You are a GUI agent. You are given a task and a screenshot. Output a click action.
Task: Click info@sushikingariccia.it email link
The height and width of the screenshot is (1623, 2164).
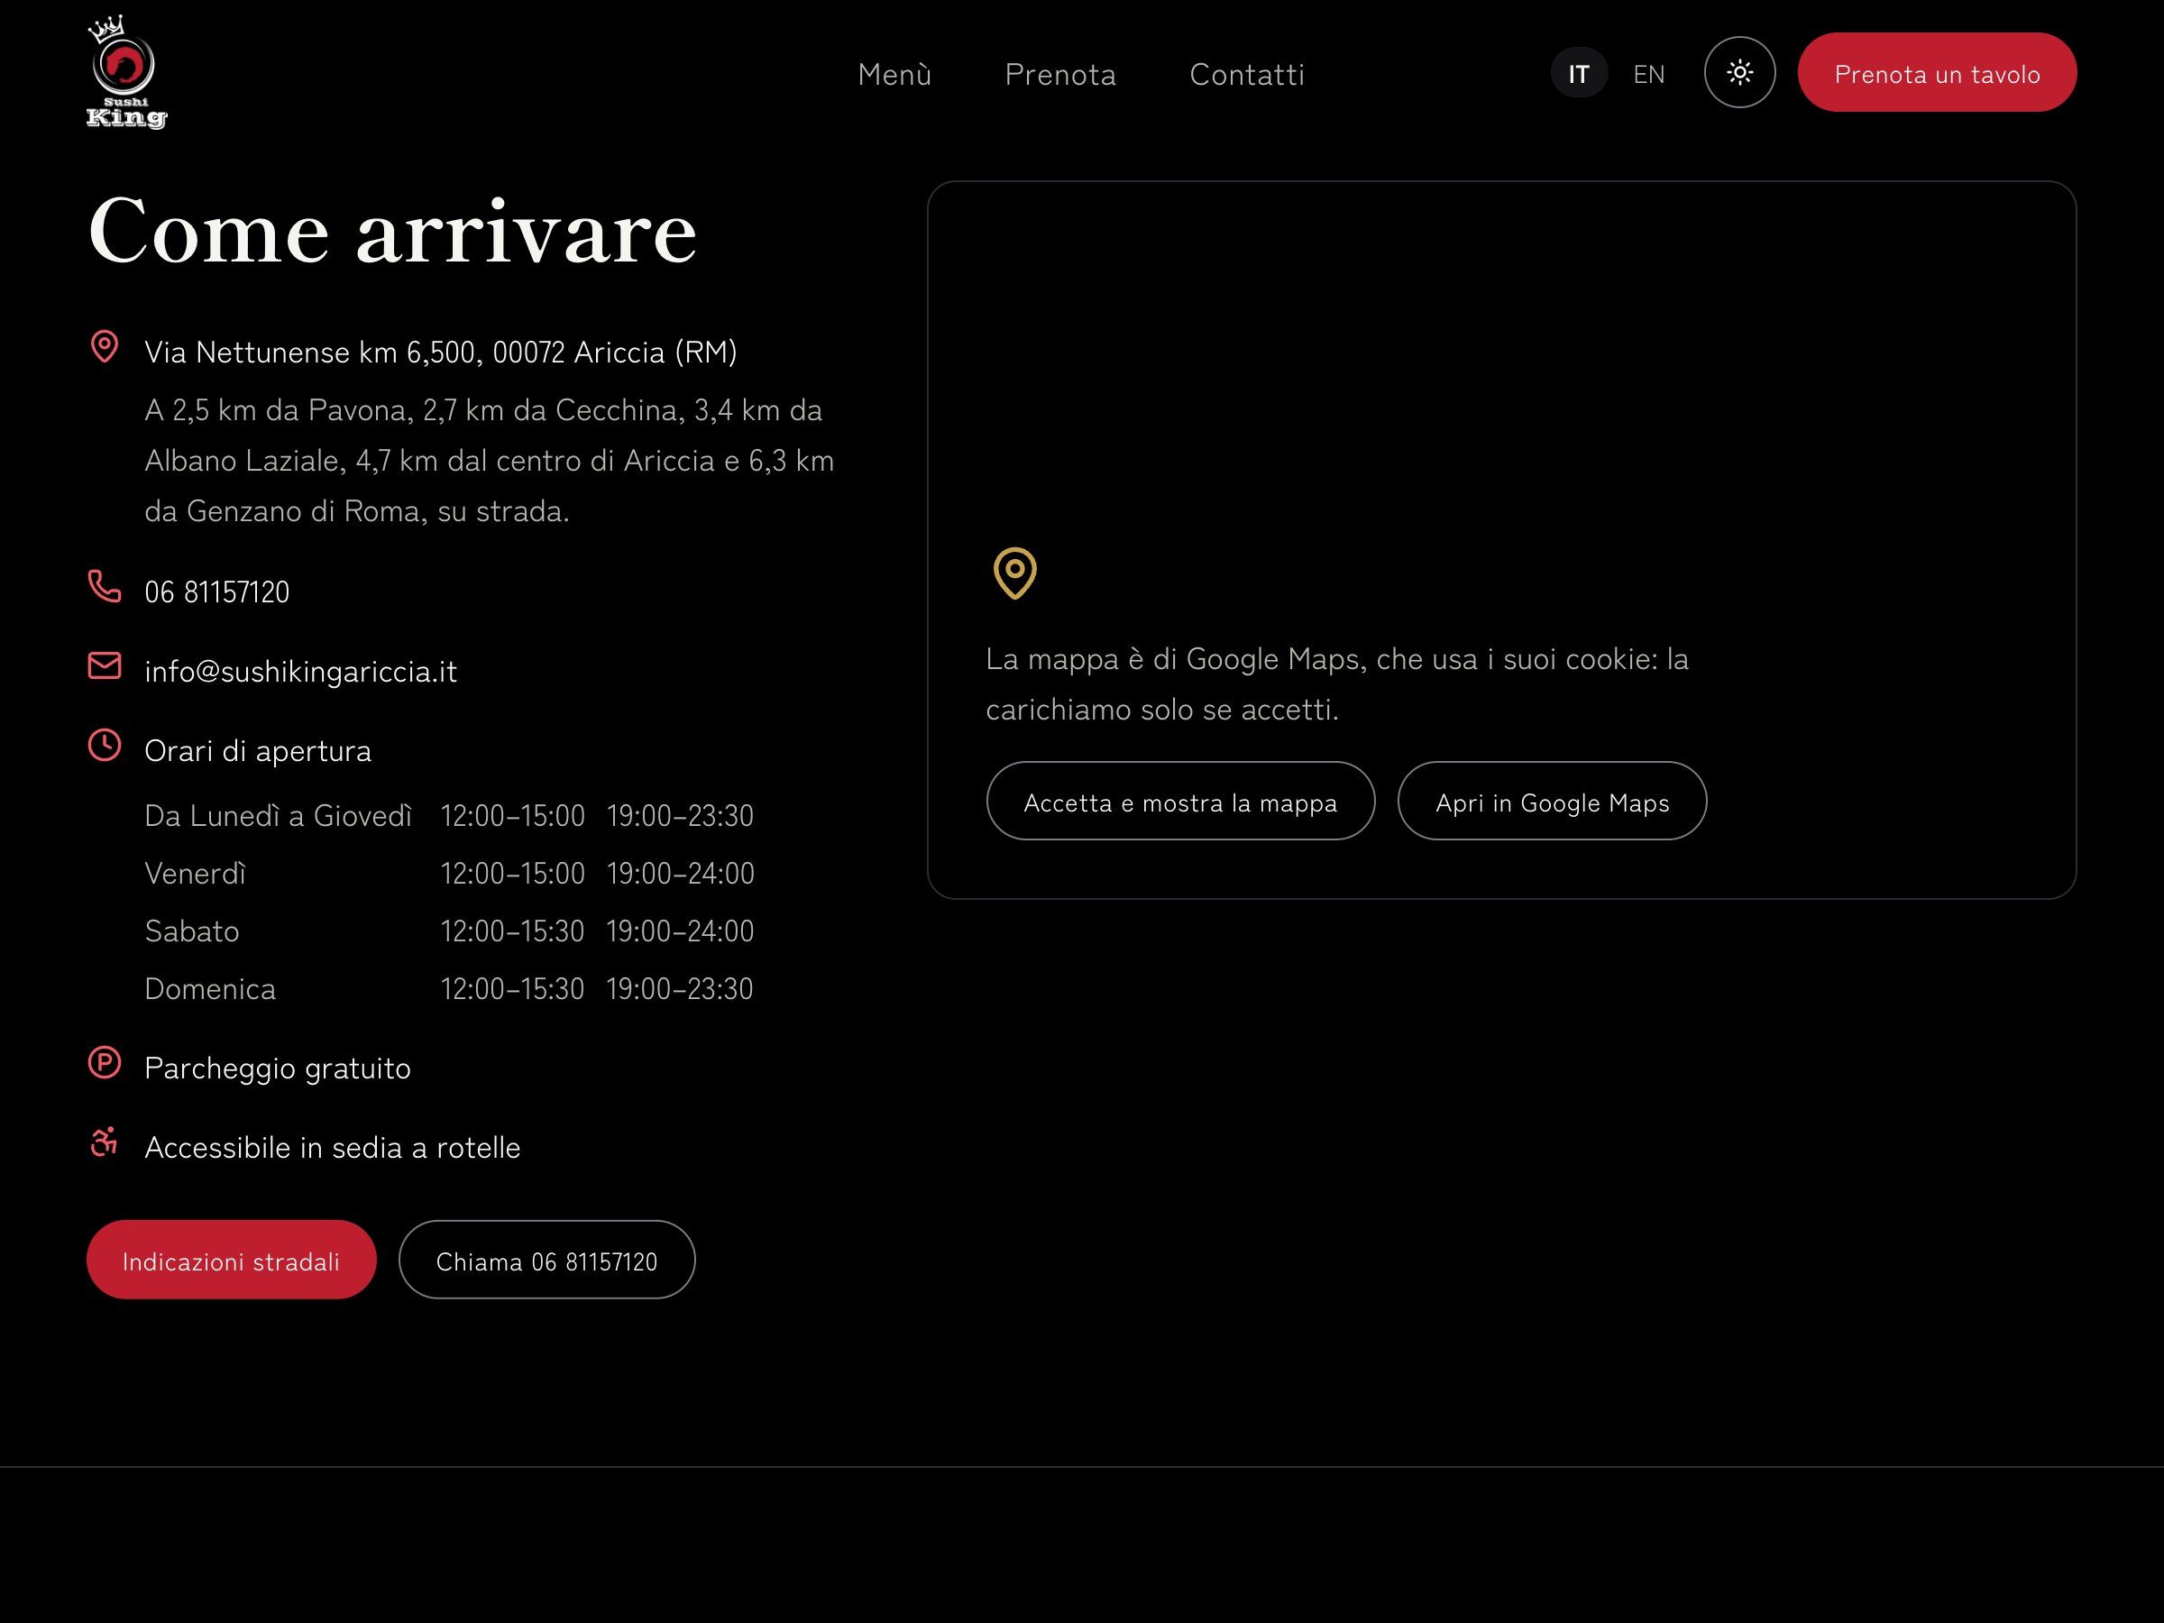300,672
